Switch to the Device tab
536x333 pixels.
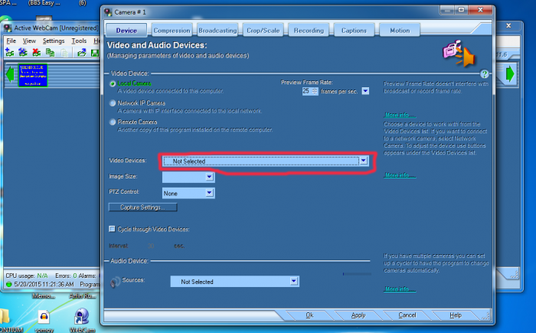(126, 31)
